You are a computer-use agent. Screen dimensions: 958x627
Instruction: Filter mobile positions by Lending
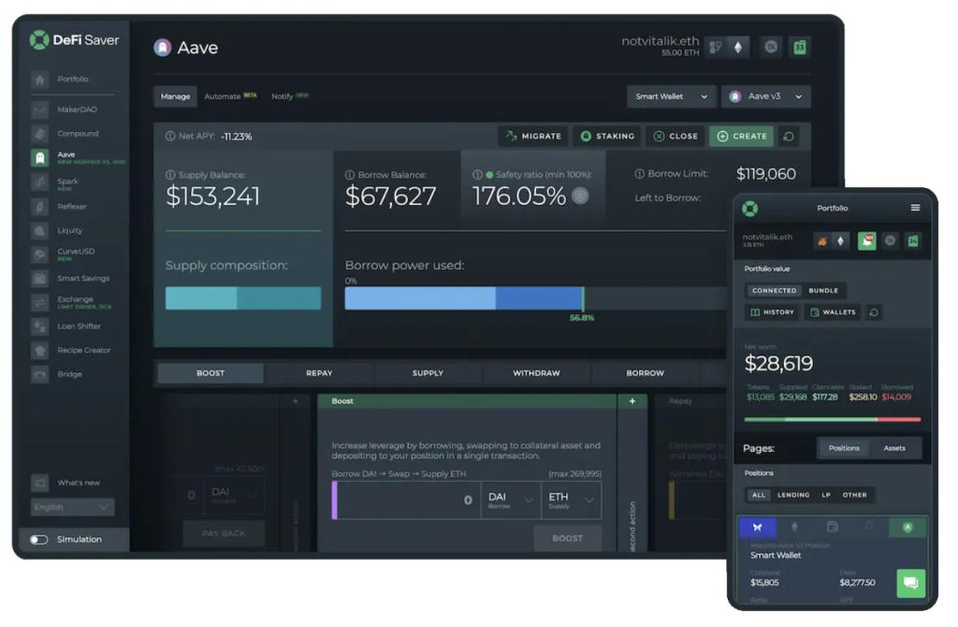(793, 495)
